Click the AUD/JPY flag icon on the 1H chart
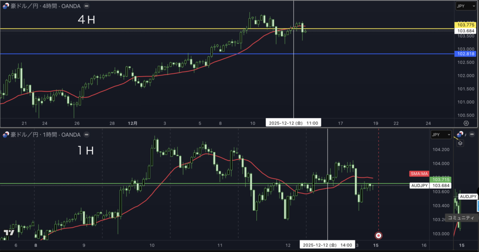Image resolution: width=479 pixels, height=252 pixels. [6, 134]
